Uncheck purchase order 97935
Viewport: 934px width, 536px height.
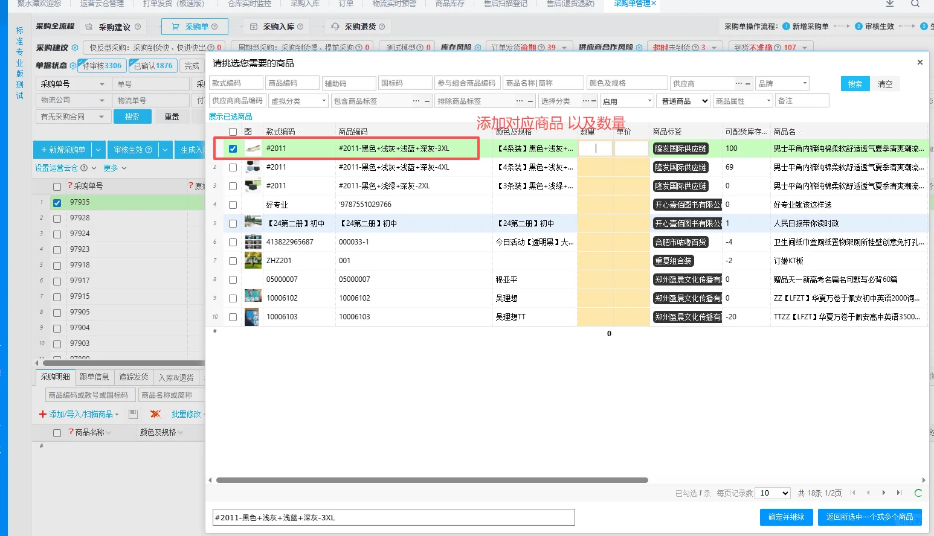57,203
